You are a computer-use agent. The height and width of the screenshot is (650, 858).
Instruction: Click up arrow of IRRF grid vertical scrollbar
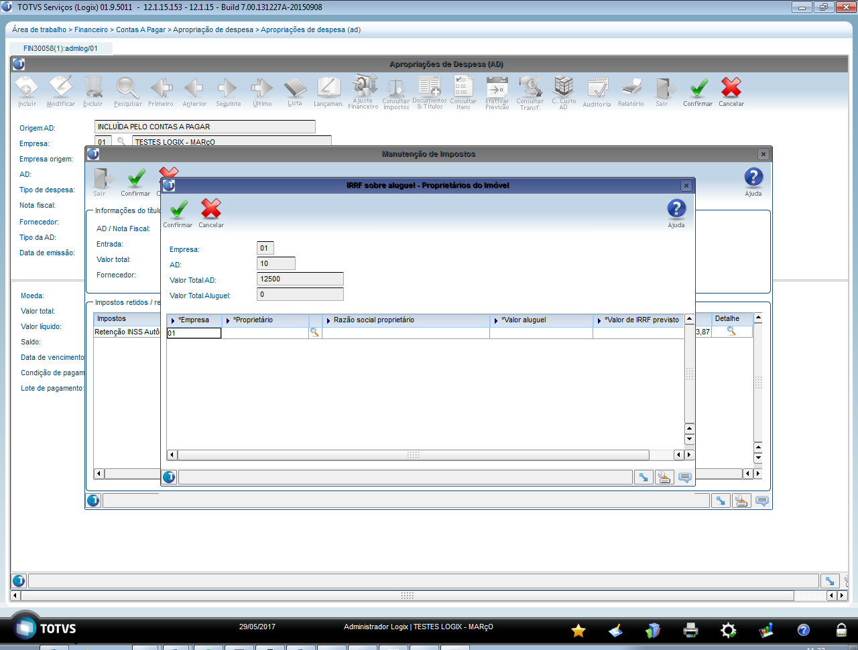689,319
